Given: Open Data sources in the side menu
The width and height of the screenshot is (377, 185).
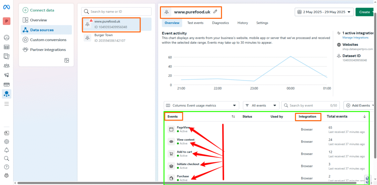Looking at the screenshot, I should coord(46,30).
